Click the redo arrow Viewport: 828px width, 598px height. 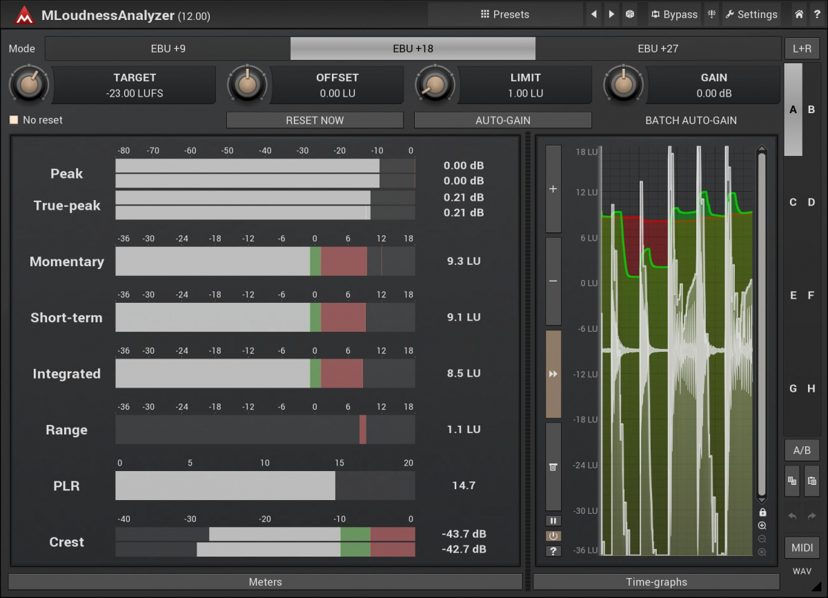(x=811, y=516)
